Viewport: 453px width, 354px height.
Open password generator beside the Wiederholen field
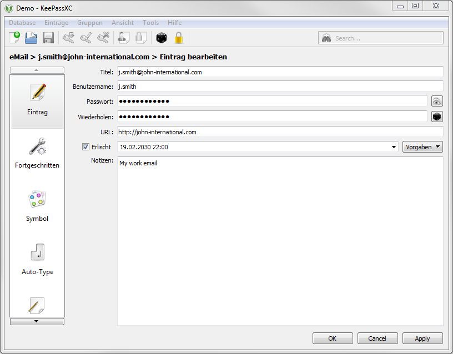click(x=437, y=117)
